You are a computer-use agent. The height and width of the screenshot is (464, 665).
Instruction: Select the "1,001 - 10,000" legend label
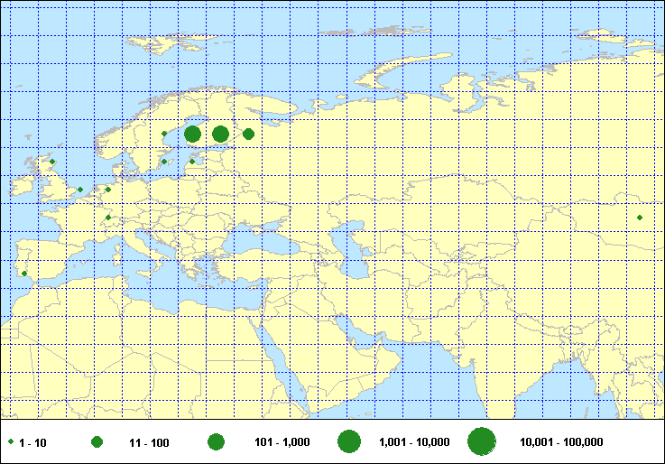(x=415, y=442)
